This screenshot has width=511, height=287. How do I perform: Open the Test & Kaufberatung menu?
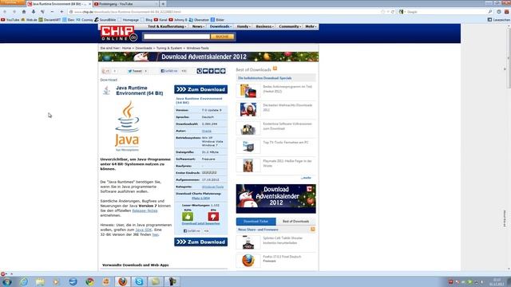[167, 26]
